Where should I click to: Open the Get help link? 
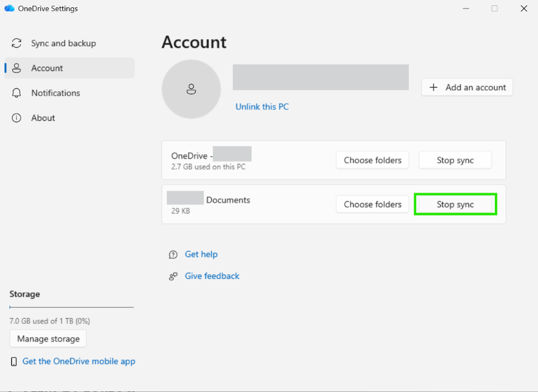[201, 255]
